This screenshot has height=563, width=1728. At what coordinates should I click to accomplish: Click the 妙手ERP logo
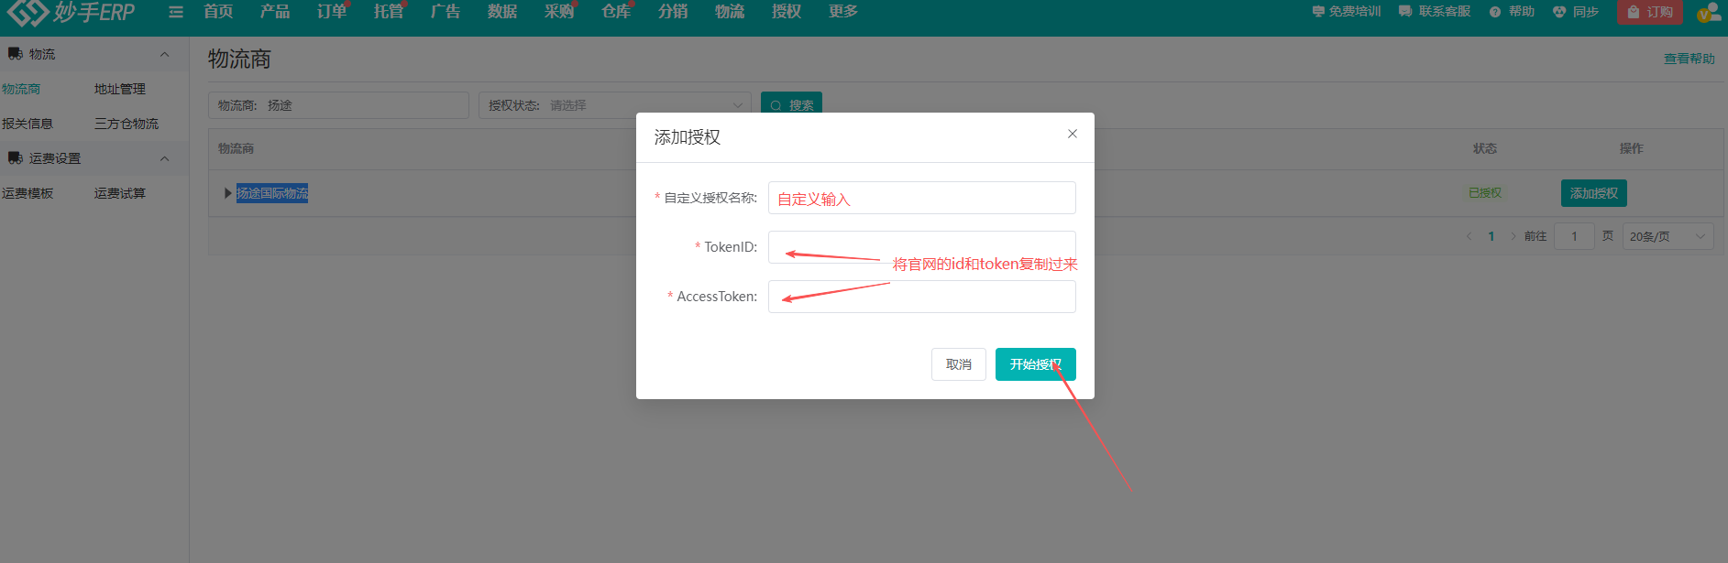click(x=71, y=12)
